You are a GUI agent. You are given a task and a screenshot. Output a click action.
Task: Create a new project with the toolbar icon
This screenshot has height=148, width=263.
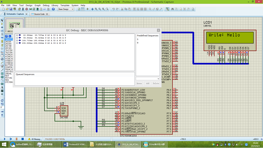click(3, 9)
